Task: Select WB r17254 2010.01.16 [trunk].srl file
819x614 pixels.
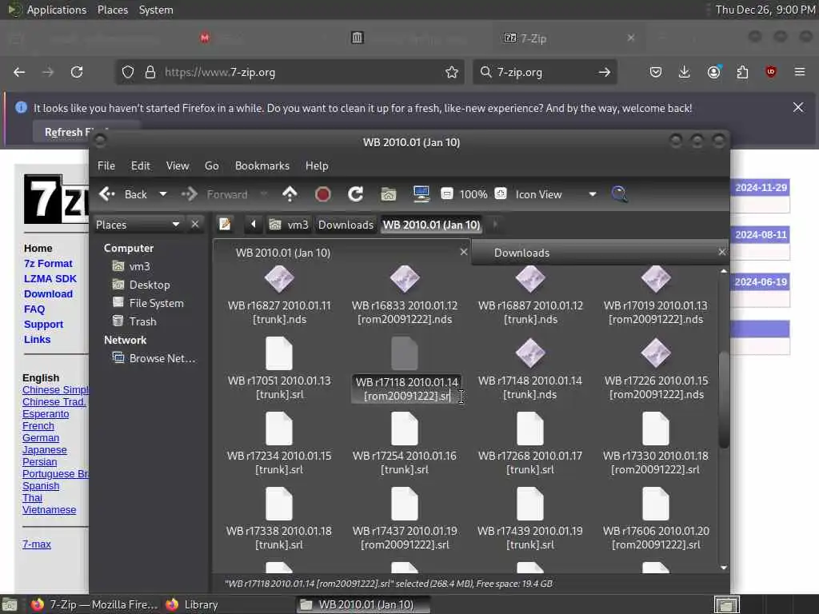Action: (x=405, y=445)
